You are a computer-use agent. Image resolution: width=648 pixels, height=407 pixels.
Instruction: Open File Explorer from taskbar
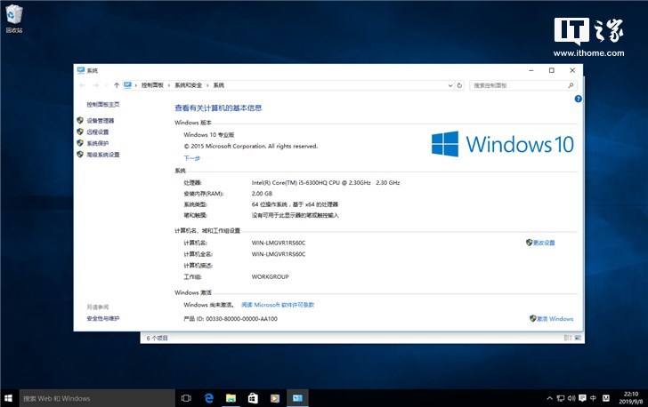(231, 398)
